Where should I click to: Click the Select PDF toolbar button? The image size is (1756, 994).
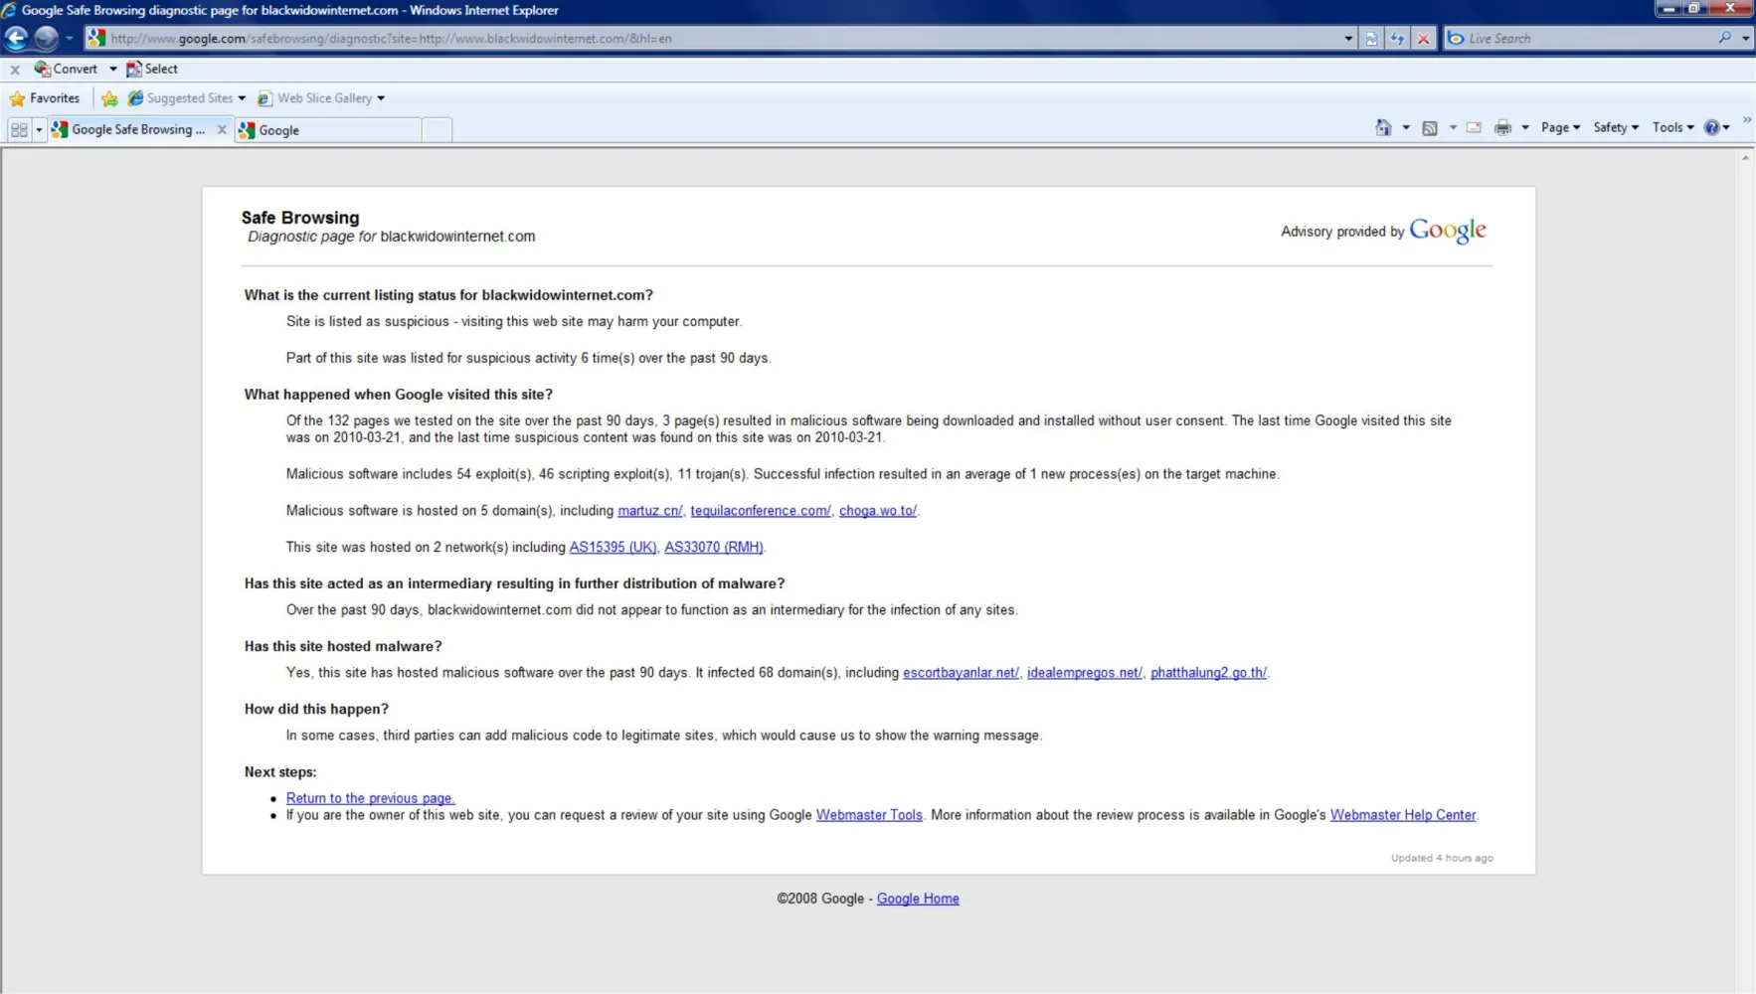152,69
